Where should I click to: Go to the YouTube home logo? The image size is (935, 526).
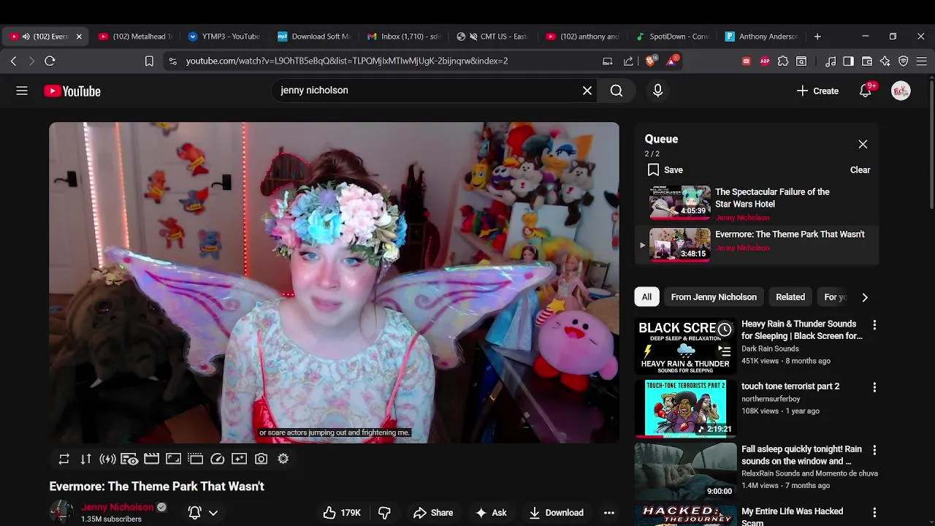click(x=72, y=91)
